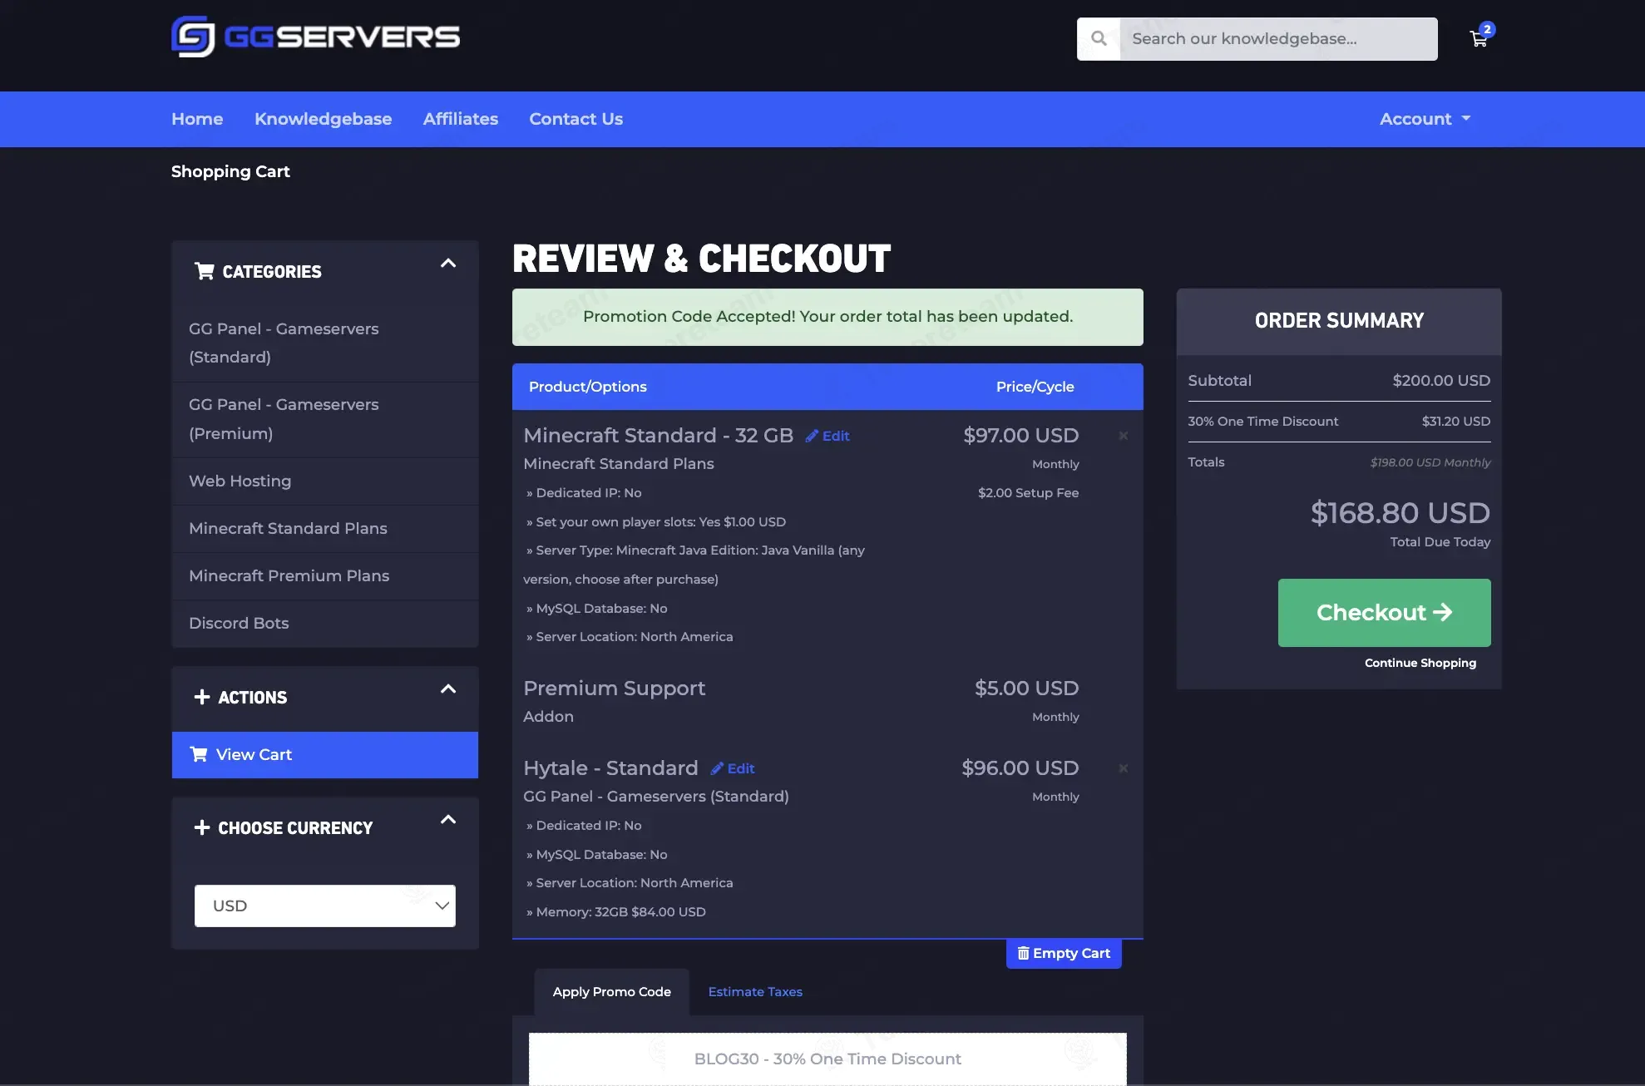Click the Price/Cycle column header
This screenshot has width=1645, height=1086.
point(1035,387)
